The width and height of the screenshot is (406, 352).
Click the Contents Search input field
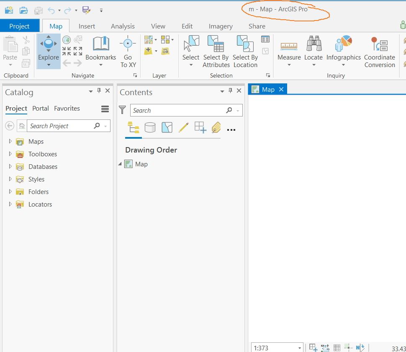(186, 110)
